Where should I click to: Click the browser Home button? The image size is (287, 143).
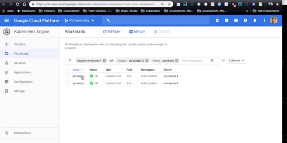(24, 4)
